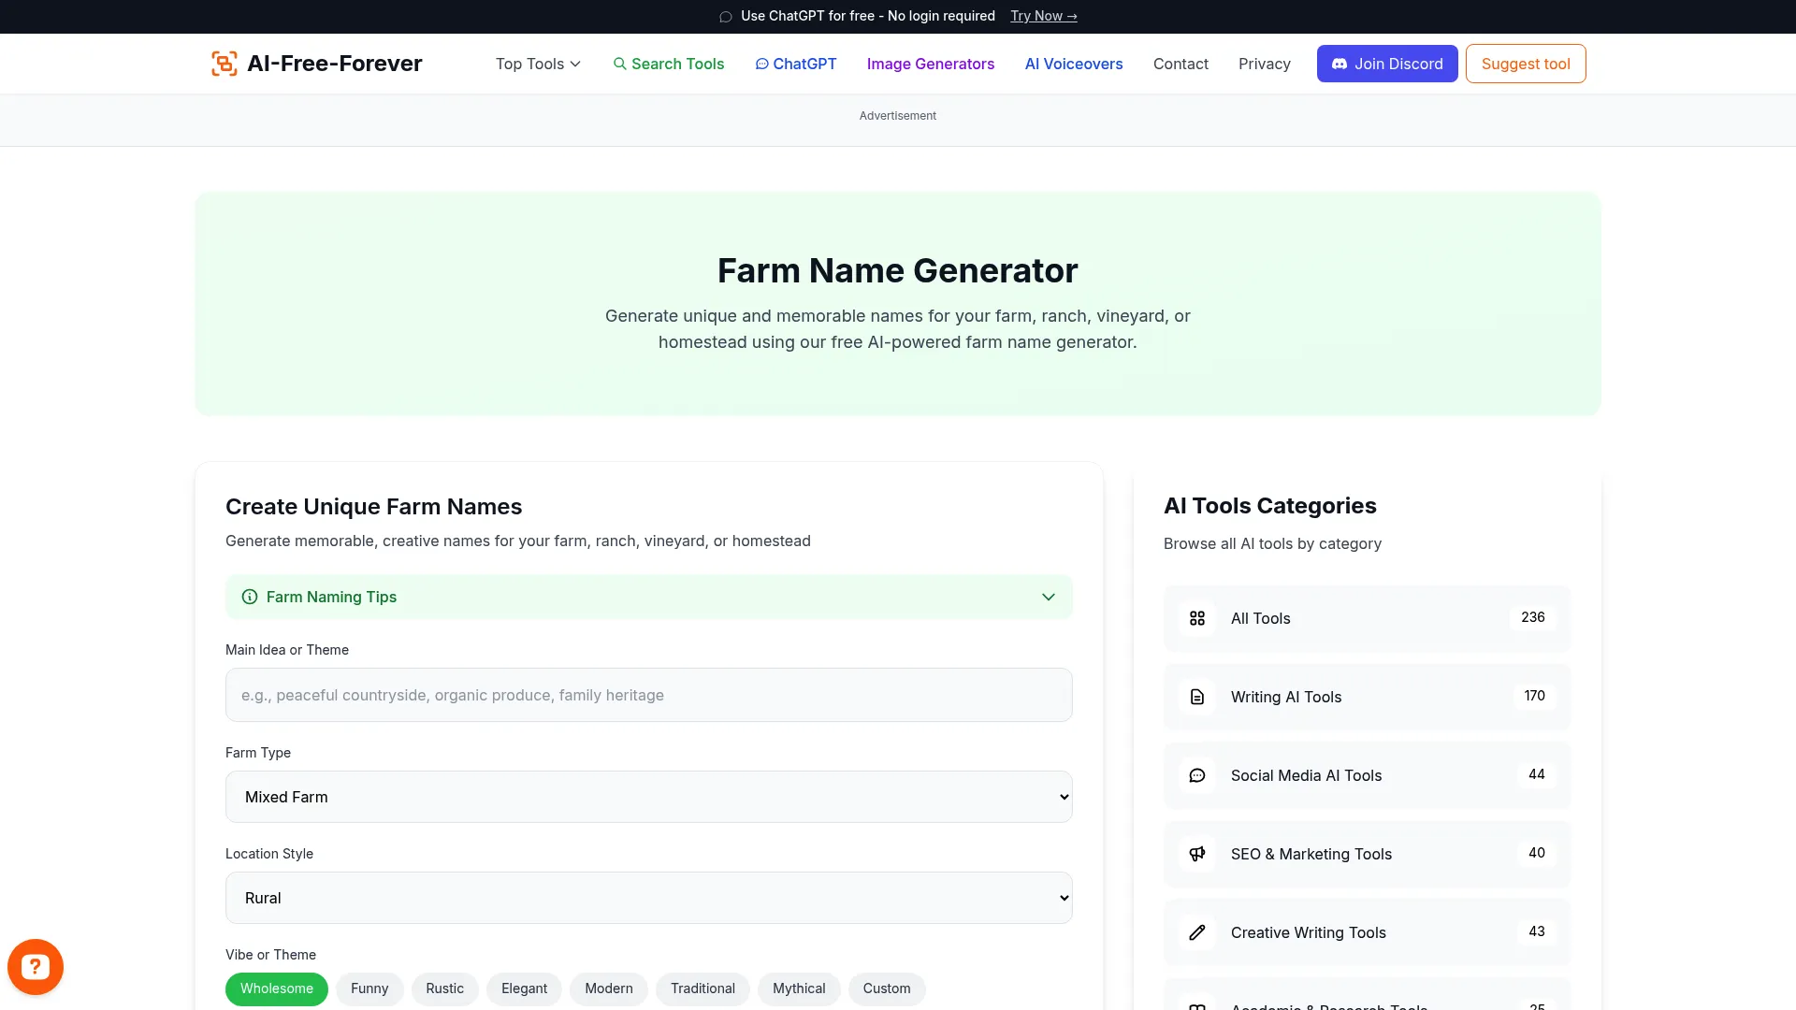
Task: Click the pencil icon for Creative Writing Tools
Action: pos(1197,932)
